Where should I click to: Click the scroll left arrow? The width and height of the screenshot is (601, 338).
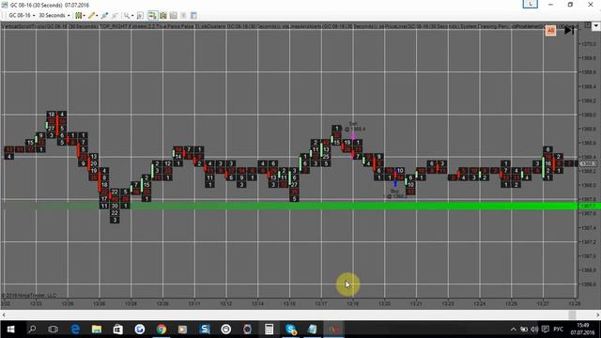[4, 315]
